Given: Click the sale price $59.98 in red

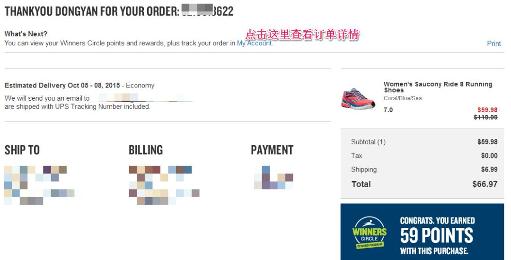Looking at the screenshot, I should click(487, 110).
